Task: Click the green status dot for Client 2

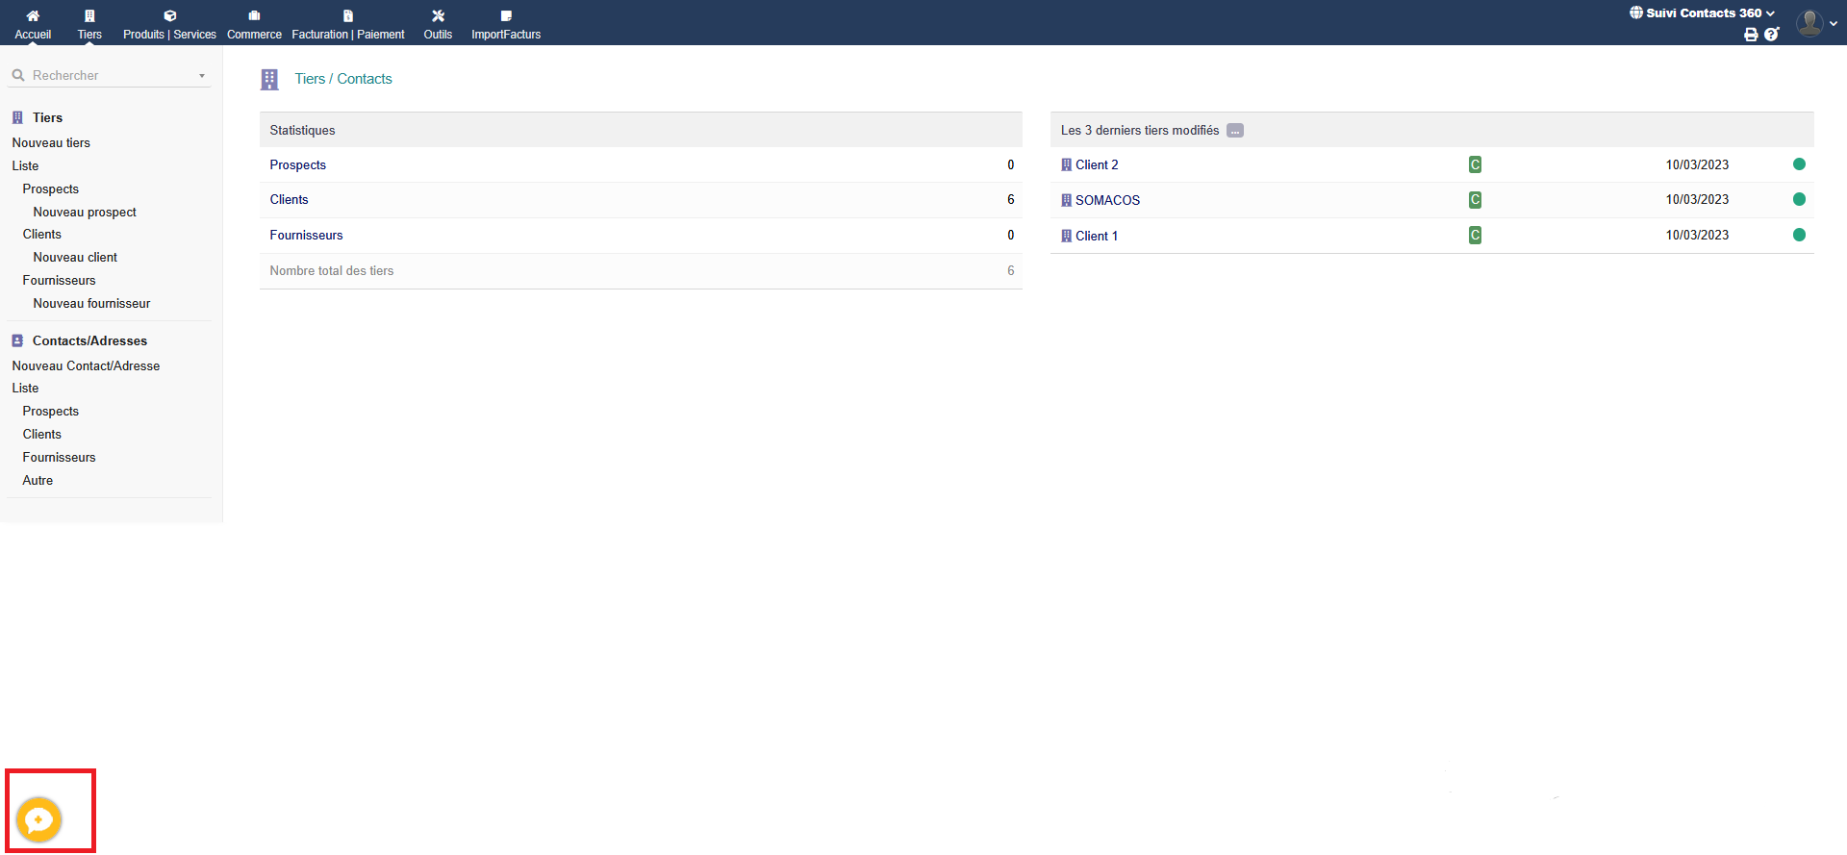Action: tap(1799, 164)
